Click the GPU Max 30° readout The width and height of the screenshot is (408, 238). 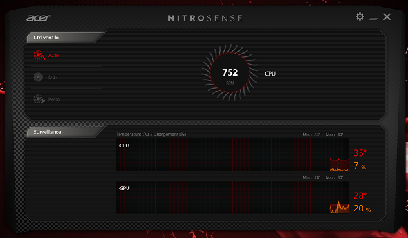334,177
